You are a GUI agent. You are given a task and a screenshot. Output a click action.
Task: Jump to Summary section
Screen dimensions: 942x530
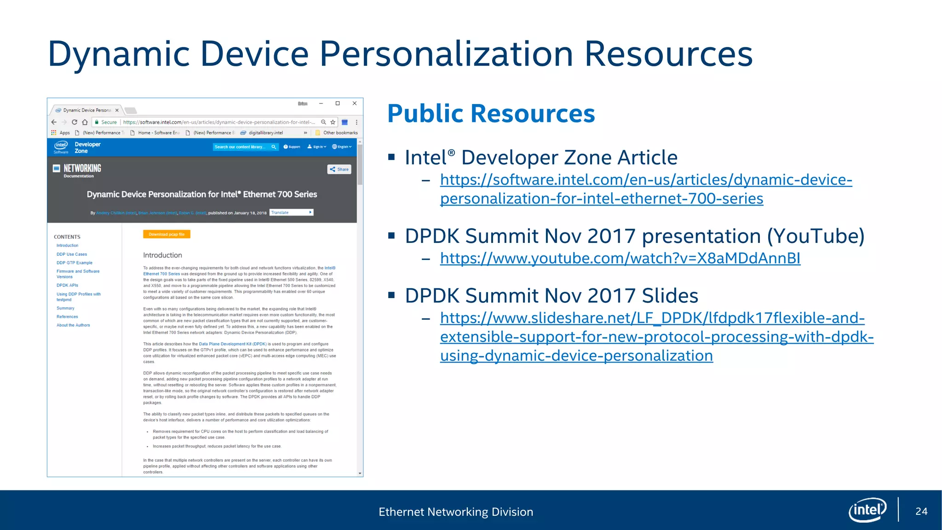point(65,308)
